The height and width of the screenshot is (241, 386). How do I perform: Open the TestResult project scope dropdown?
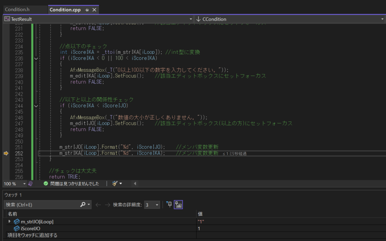98,19
